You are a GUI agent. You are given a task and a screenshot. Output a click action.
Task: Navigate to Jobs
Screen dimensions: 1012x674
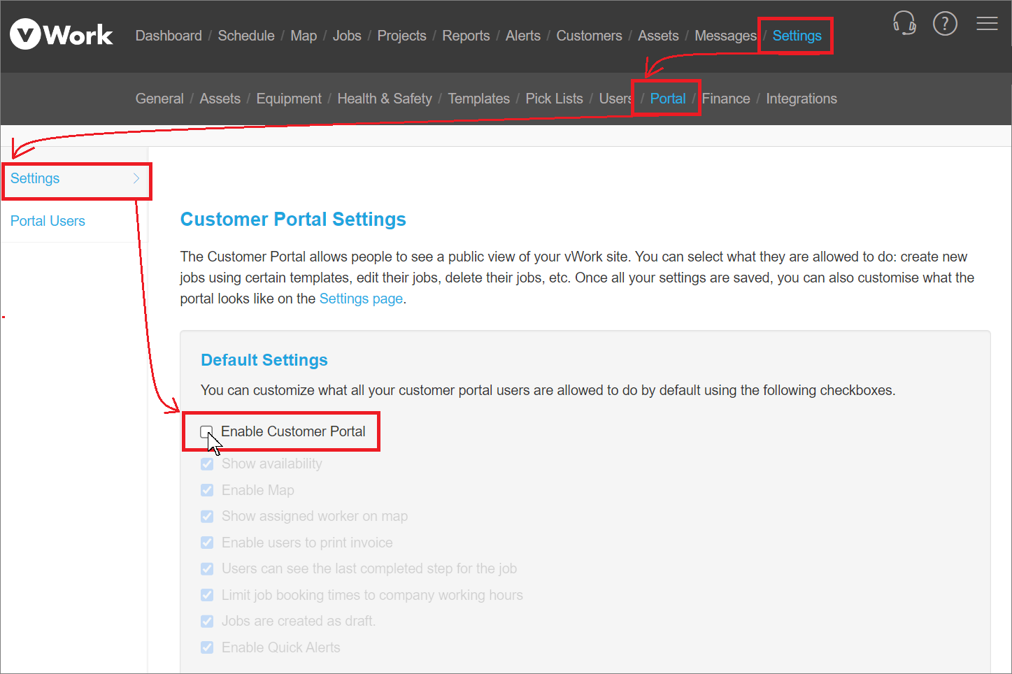[x=347, y=36]
